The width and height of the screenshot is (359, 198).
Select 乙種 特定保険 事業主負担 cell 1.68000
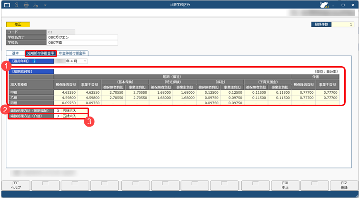coord(185,98)
